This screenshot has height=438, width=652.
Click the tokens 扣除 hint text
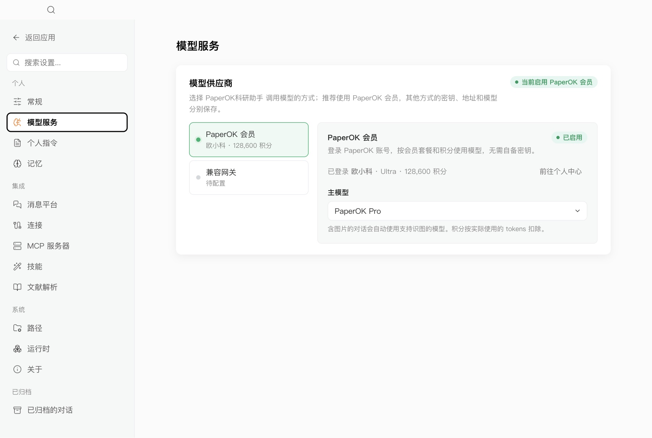(437, 229)
